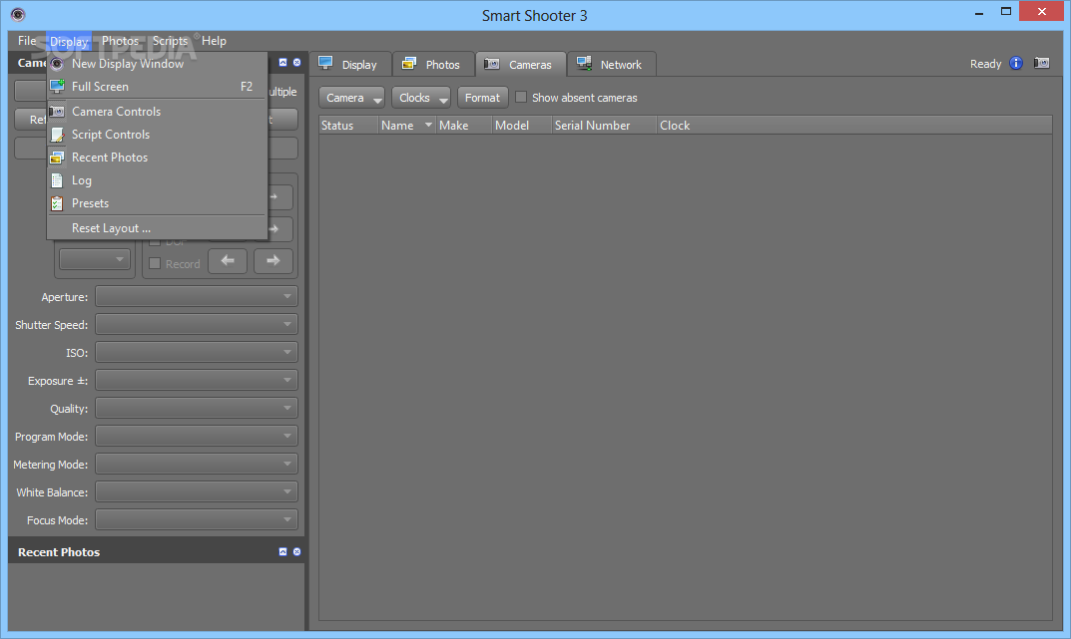Collapse the Camera Controls panel
The image size is (1071, 639).
(282, 62)
